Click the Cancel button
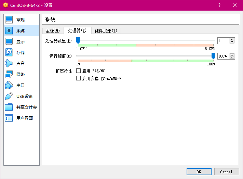 (x=226, y=172)
